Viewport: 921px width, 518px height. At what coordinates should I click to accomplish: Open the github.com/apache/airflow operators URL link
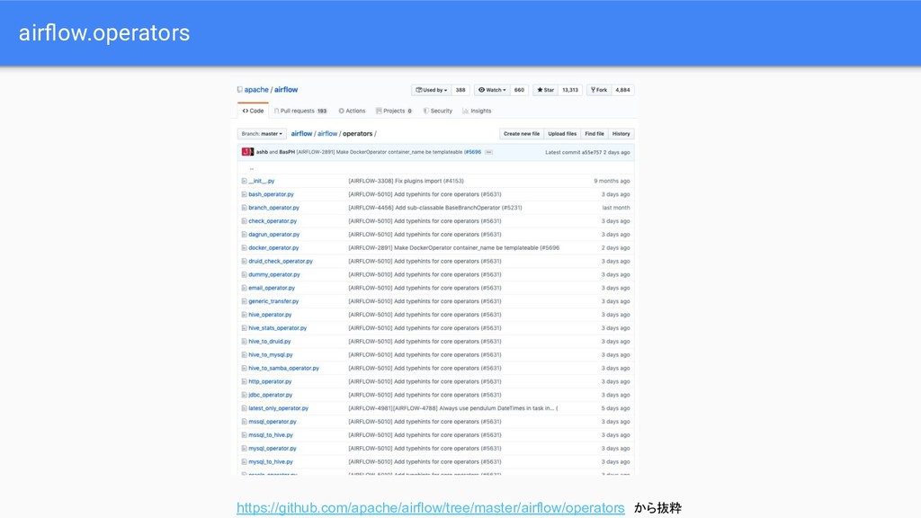431,508
